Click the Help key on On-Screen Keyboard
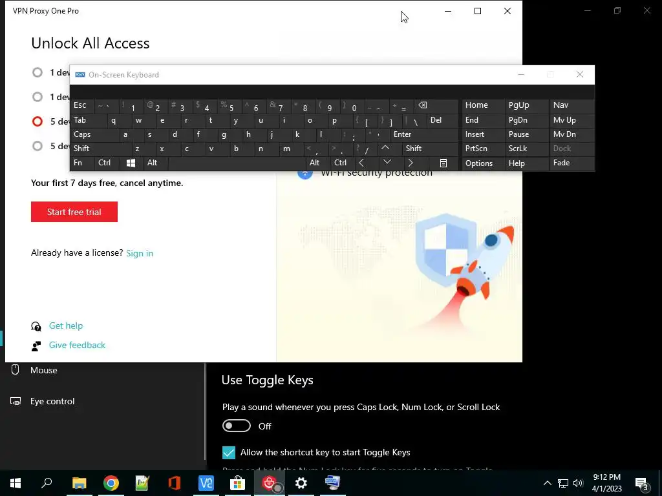The width and height of the screenshot is (662, 496). [526, 163]
